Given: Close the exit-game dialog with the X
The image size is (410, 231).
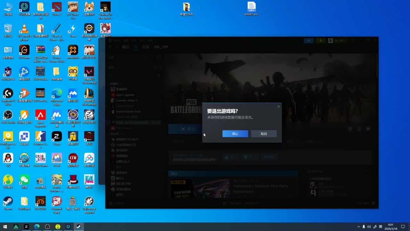Looking at the screenshot, I should tap(278, 107).
